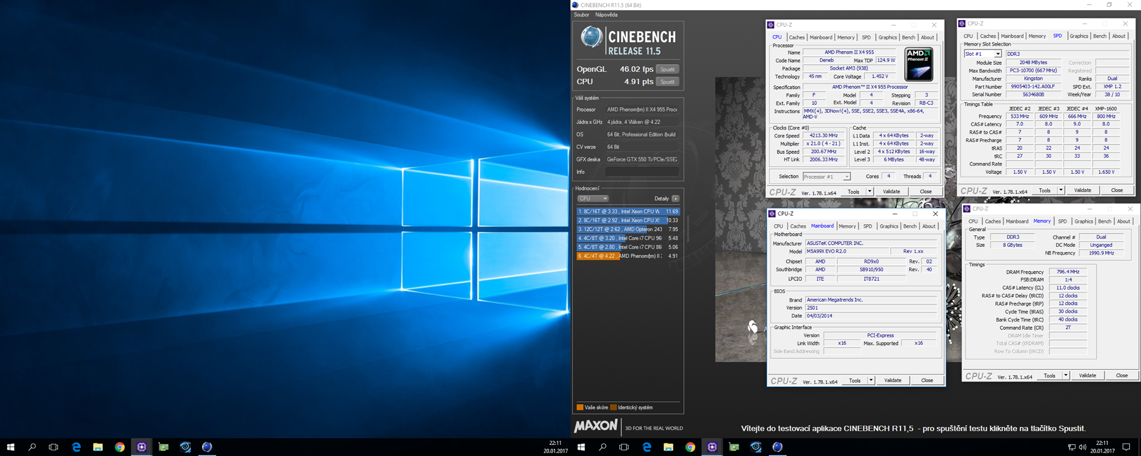
Task: Click orange Vaše skóre legend swatch
Action: (580, 408)
